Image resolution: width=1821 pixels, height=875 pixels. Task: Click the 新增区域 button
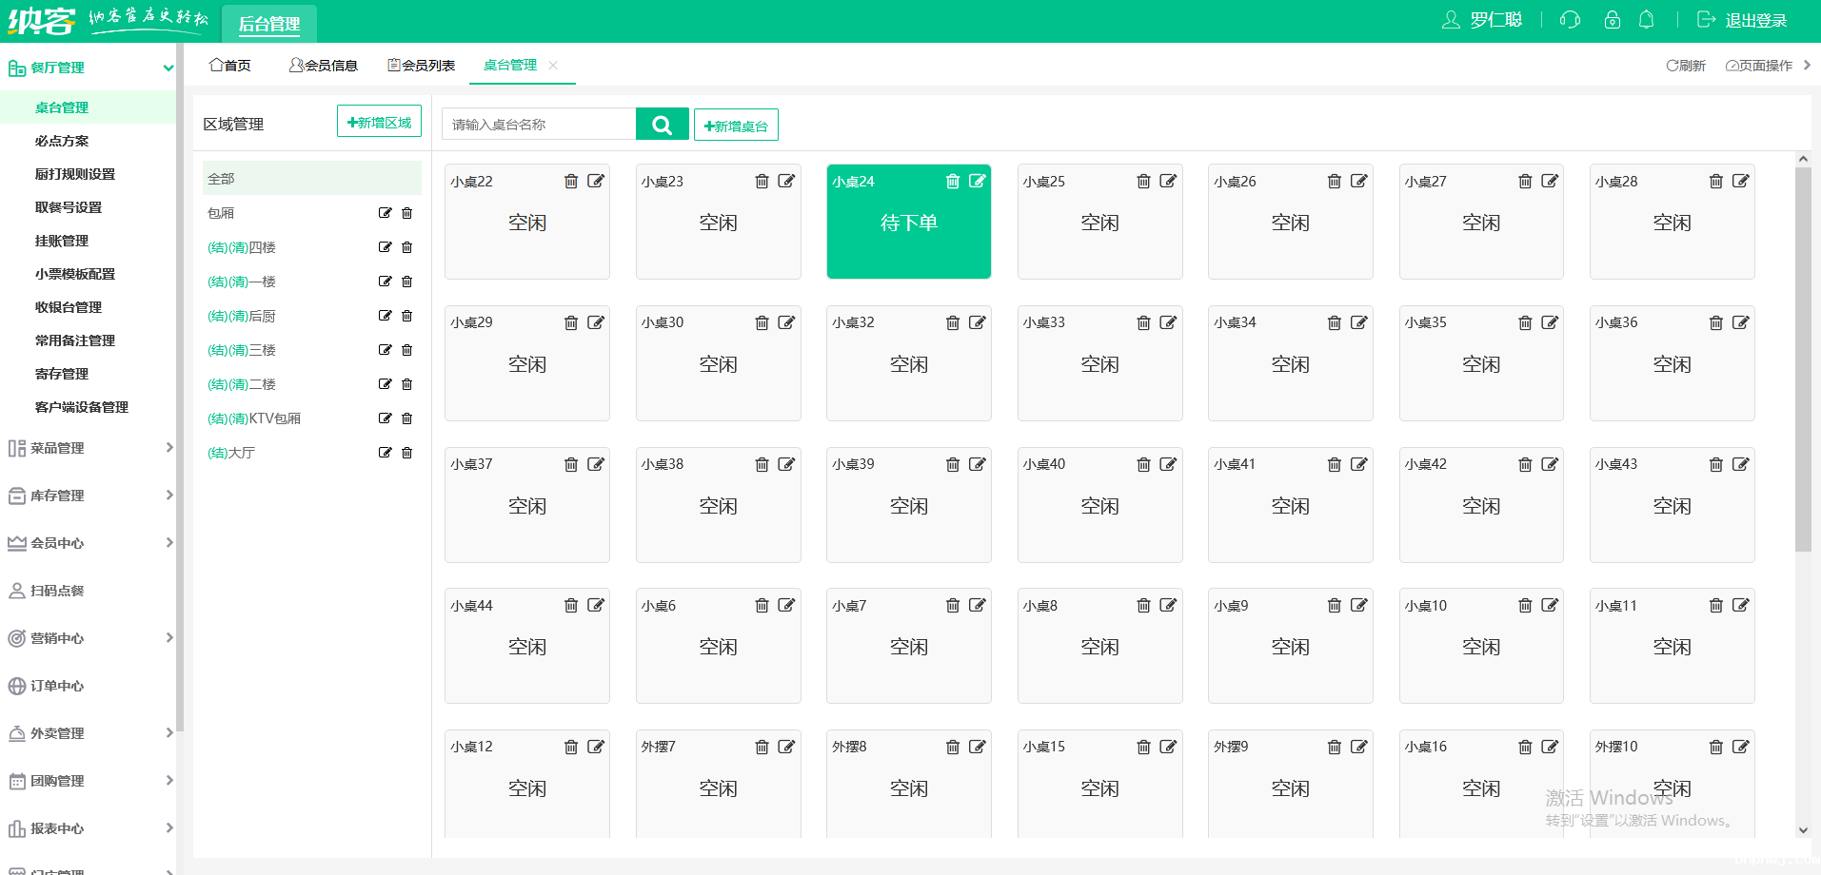point(379,122)
